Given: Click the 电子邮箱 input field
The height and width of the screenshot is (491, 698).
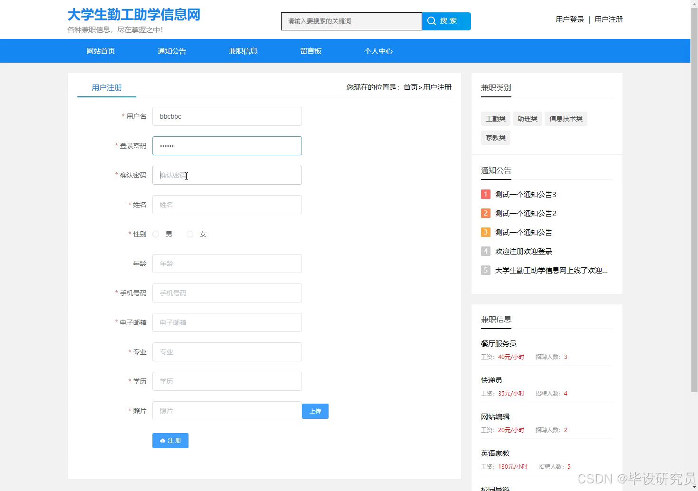Looking at the screenshot, I should point(227,322).
